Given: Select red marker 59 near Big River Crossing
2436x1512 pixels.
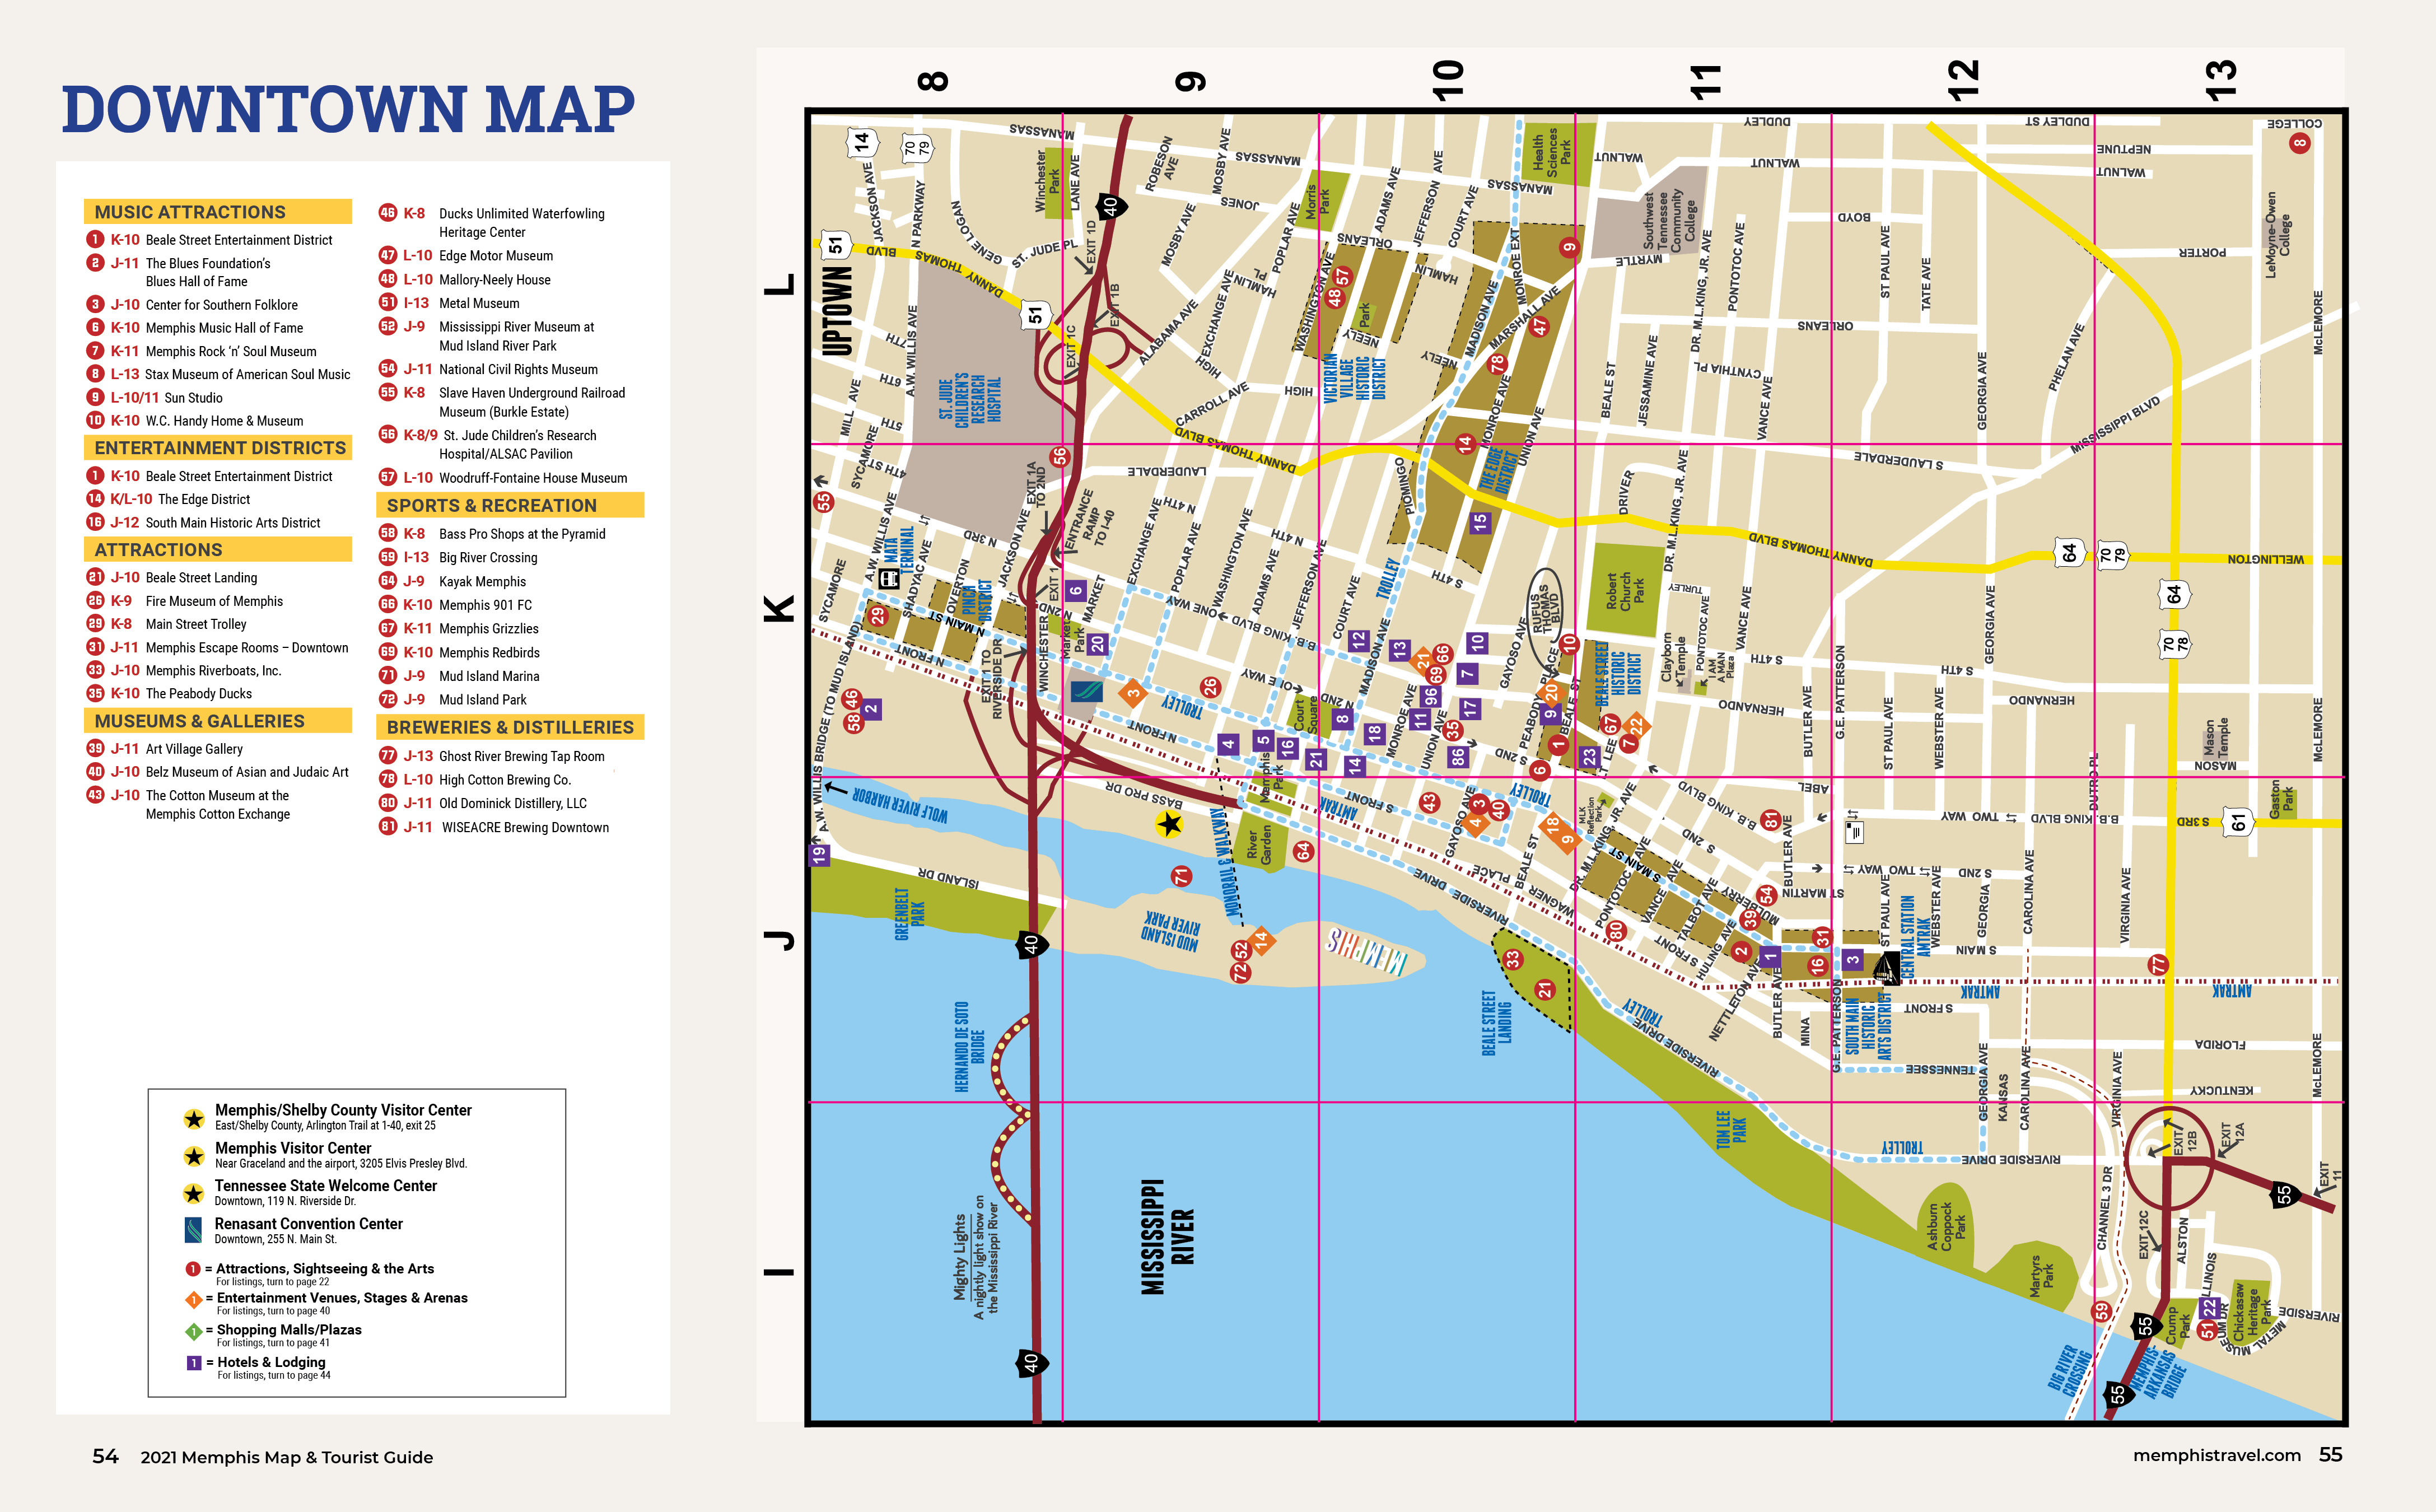Looking at the screenshot, I should [x=2102, y=1311].
